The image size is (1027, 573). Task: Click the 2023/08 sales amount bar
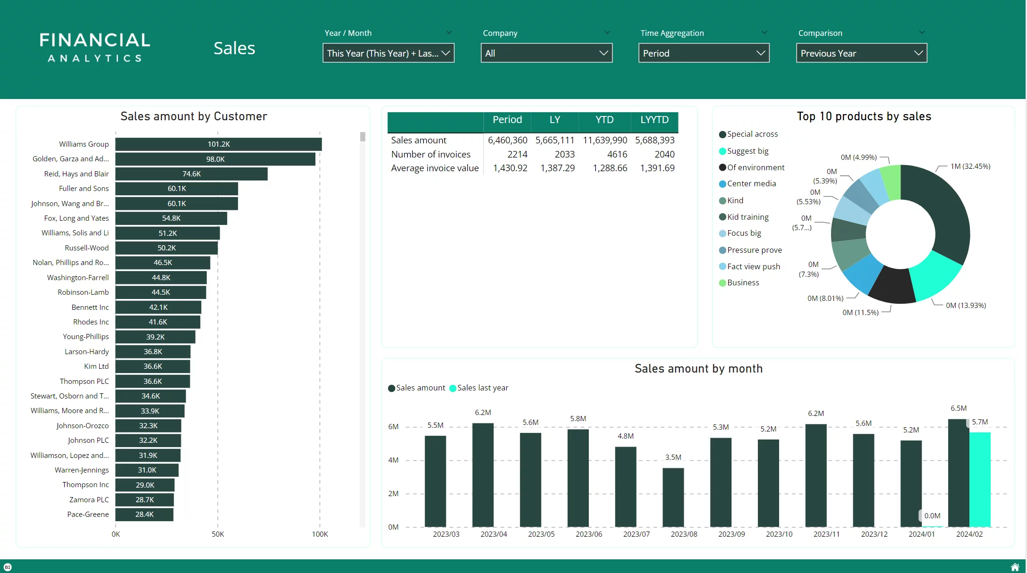coord(673,497)
